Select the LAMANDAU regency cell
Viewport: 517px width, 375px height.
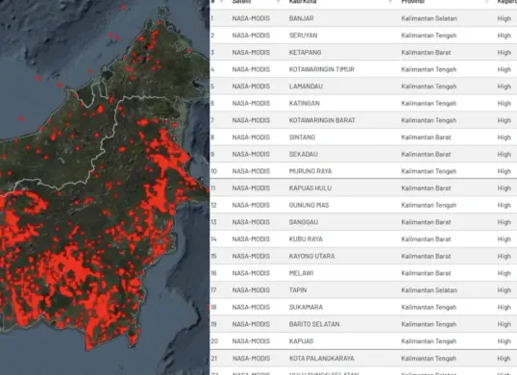[x=306, y=87]
